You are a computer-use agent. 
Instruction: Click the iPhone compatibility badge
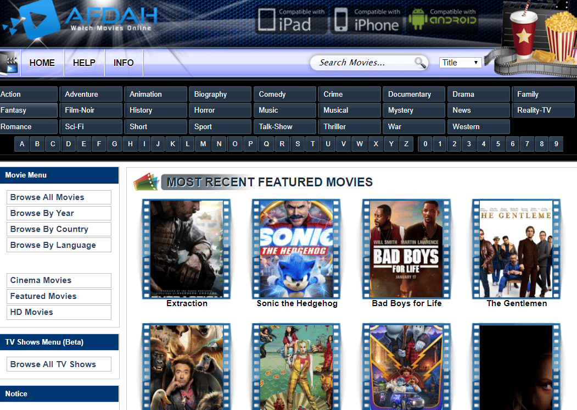click(x=367, y=20)
